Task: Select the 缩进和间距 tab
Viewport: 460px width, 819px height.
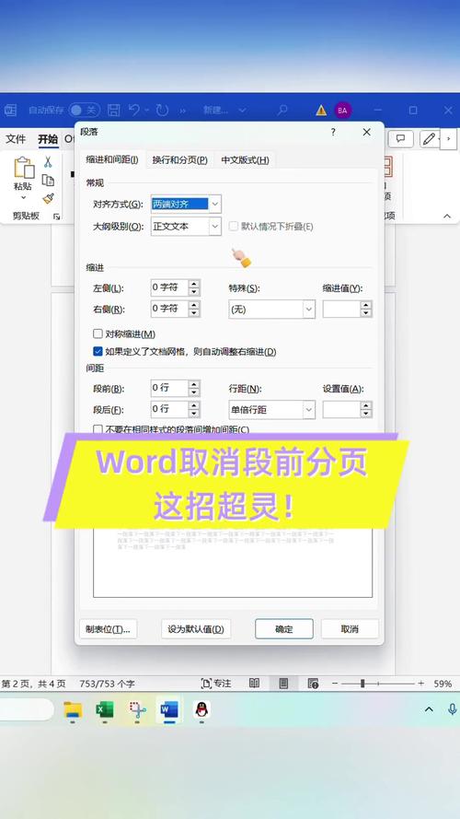Action: click(112, 159)
